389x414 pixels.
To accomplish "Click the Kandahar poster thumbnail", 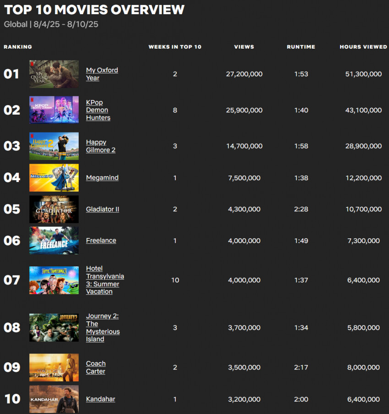I will 54,399.
